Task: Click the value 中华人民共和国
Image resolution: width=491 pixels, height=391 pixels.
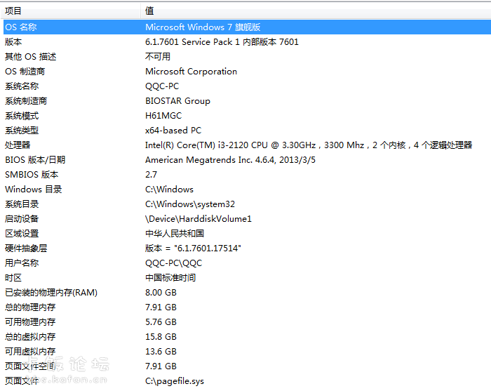Action: pyautogui.click(x=175, y=234)
